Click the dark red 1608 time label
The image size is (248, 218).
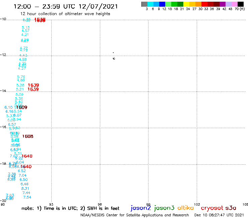28,136
